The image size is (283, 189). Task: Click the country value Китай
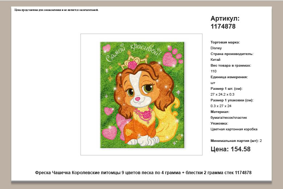215,60
